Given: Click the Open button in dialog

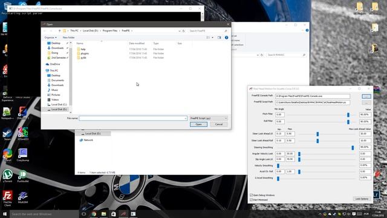Looking at the screenshot, I should coord(198,124).
